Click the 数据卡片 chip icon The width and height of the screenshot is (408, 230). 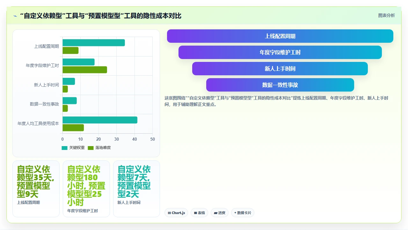click(x=235, y=213)
